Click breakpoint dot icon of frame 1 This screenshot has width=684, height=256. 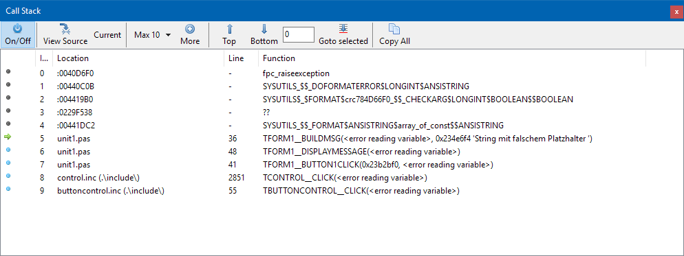(x=8, y=84)
